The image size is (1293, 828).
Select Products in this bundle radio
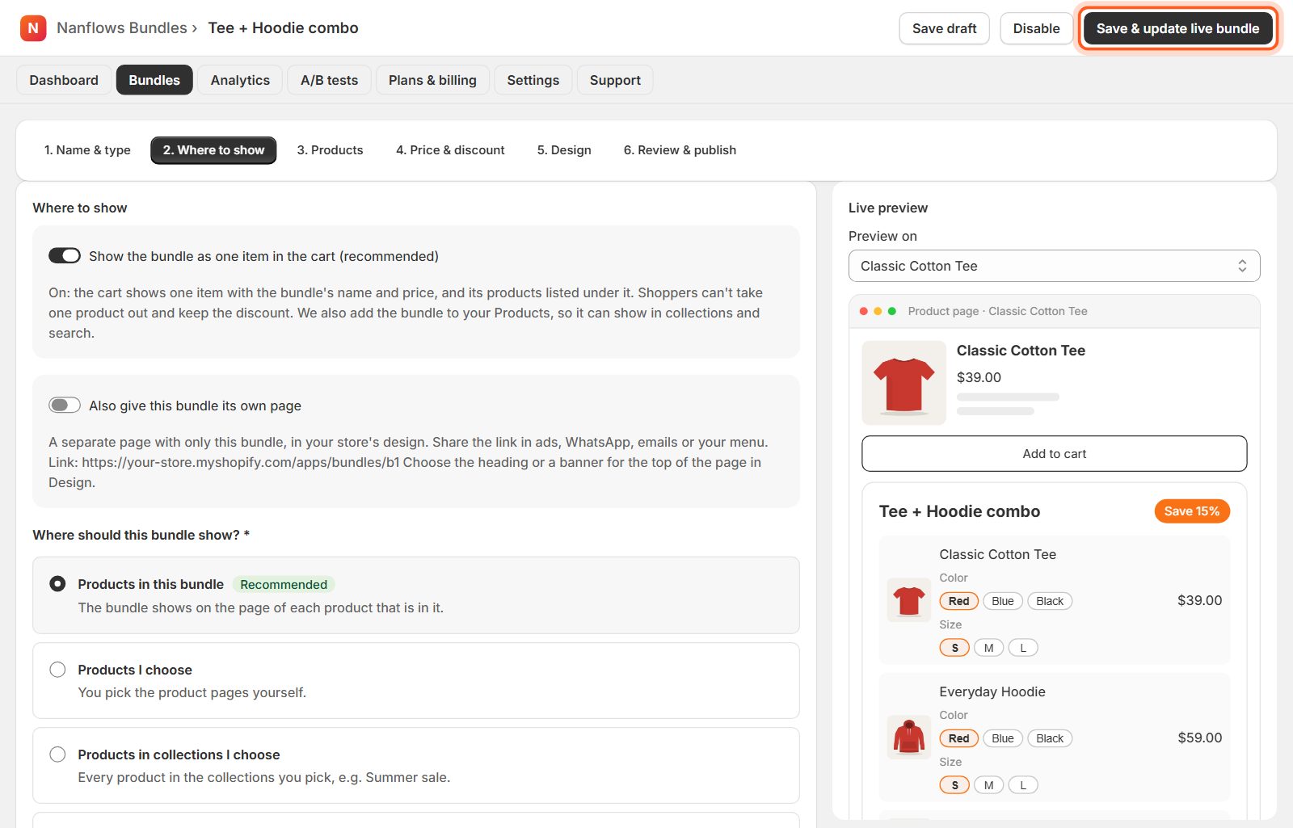(57, 583)
